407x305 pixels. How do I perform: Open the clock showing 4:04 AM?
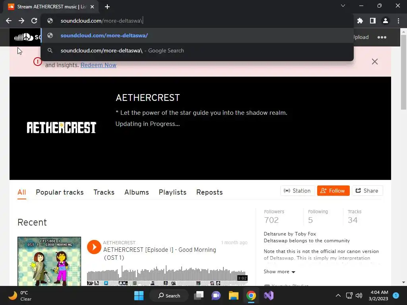[378, 295]
